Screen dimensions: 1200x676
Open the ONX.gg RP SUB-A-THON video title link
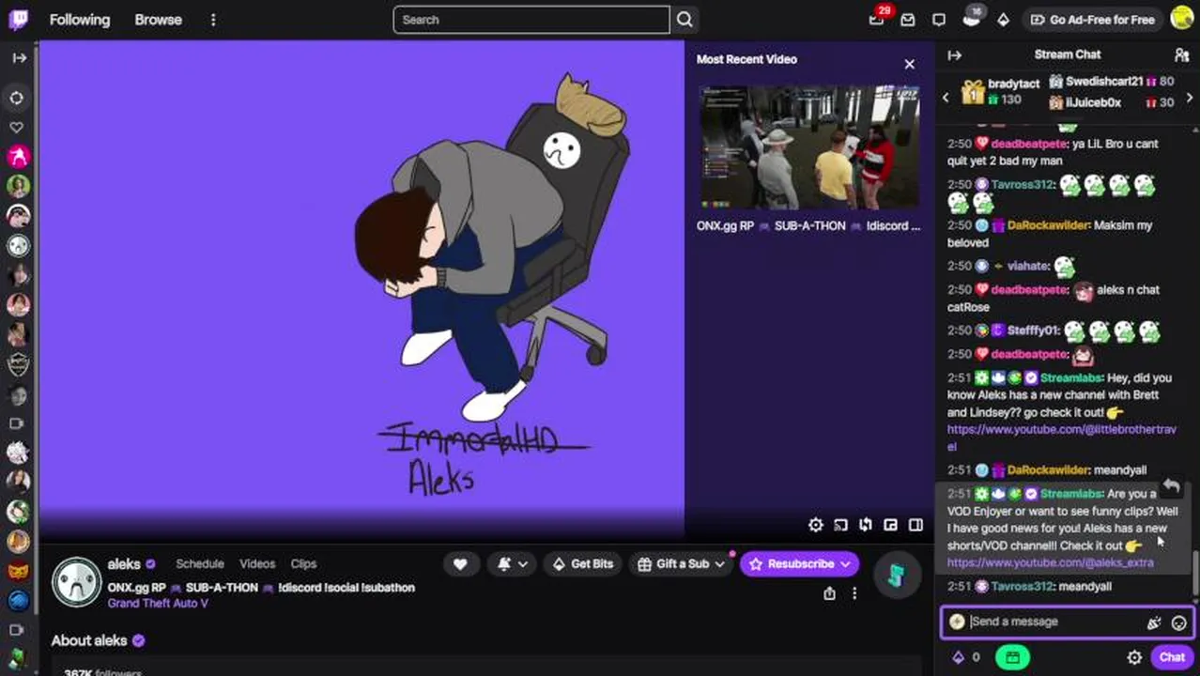point(808,226)
